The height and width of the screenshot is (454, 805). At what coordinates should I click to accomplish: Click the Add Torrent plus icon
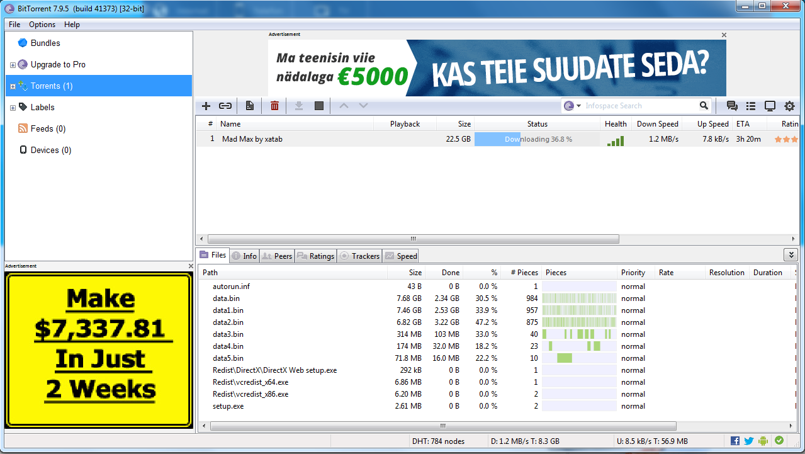click(x=206, y=106)
